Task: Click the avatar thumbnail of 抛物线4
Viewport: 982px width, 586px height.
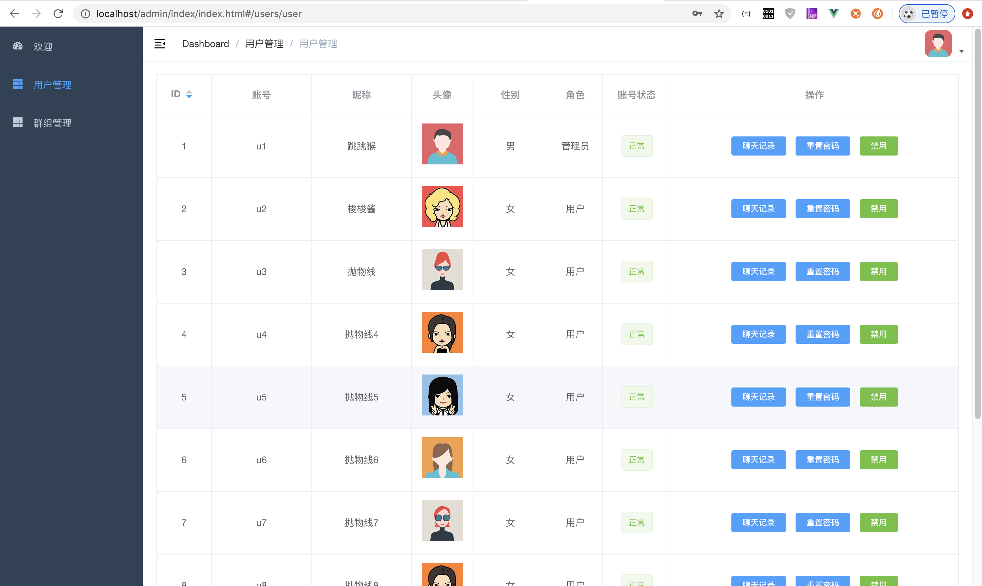Action: 442,332
